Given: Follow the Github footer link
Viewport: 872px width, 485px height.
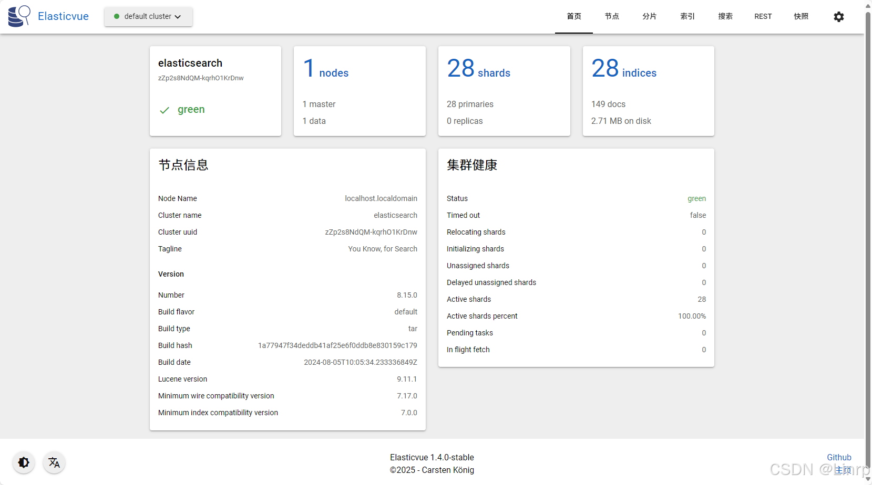Looking at the screenshot, I should (x=839, y=457).
